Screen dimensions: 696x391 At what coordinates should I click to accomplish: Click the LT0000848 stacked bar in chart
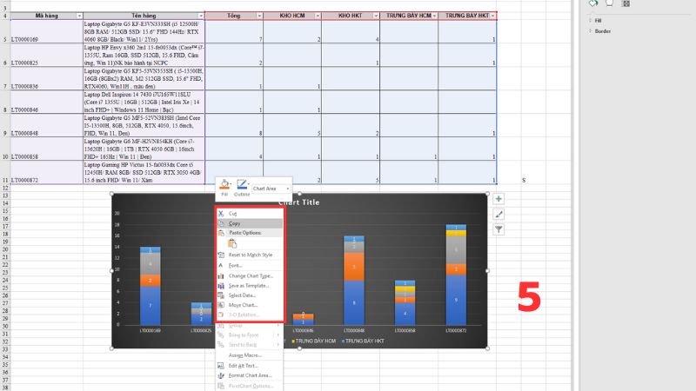point(354,281)
